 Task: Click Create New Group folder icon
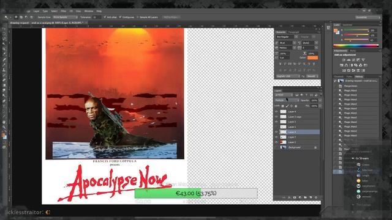click(306, 197)
